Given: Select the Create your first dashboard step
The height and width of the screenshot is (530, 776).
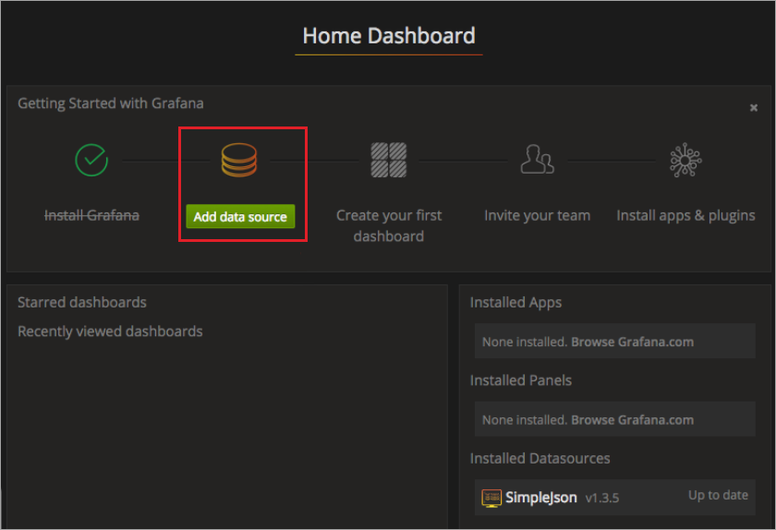Looking at the screenshot, I should click(x=389, y=225).
